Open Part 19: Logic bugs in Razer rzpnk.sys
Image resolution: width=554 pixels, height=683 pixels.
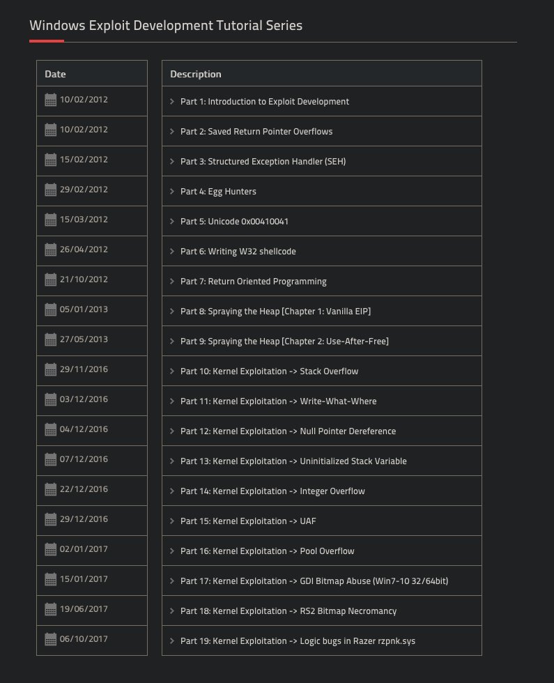click(x=298, y=641)
